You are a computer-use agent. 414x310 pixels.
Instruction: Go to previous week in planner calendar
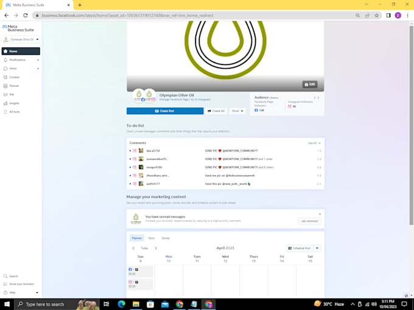click(x=133, y=248)
